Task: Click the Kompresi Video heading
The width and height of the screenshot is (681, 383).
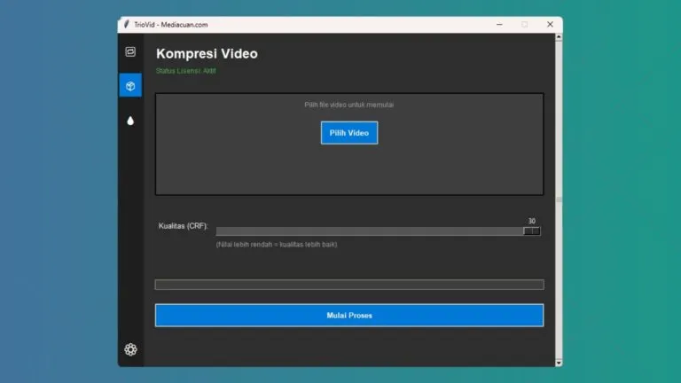Action: pyautogui.click(x=207, y=54)
